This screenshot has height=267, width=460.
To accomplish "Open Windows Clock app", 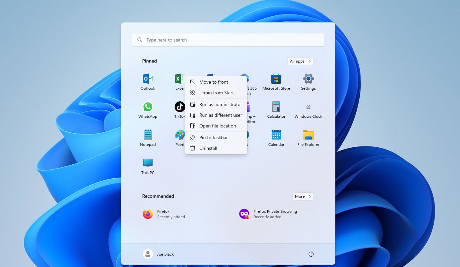I will pos(308,110).
